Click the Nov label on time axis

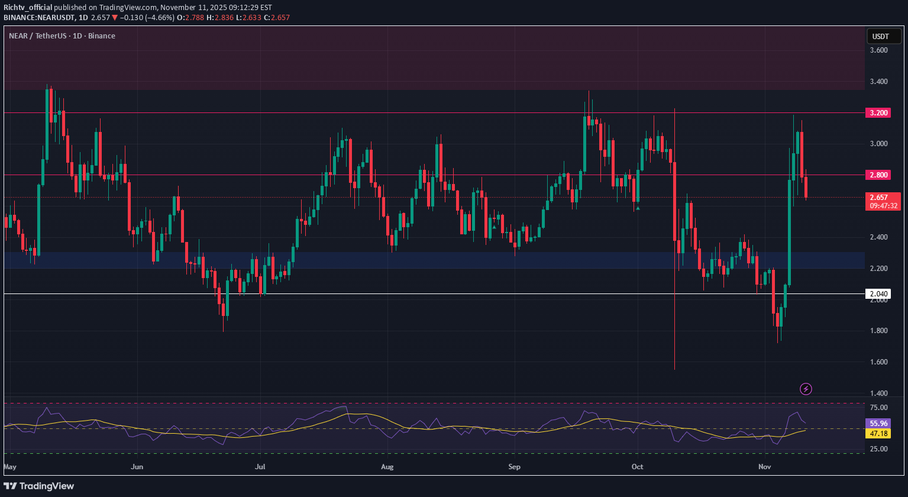(x=765, y=466)
